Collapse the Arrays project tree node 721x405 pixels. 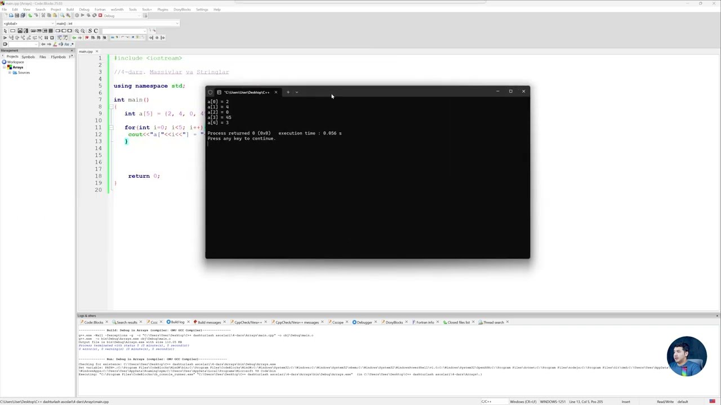[x=4, y=67]
